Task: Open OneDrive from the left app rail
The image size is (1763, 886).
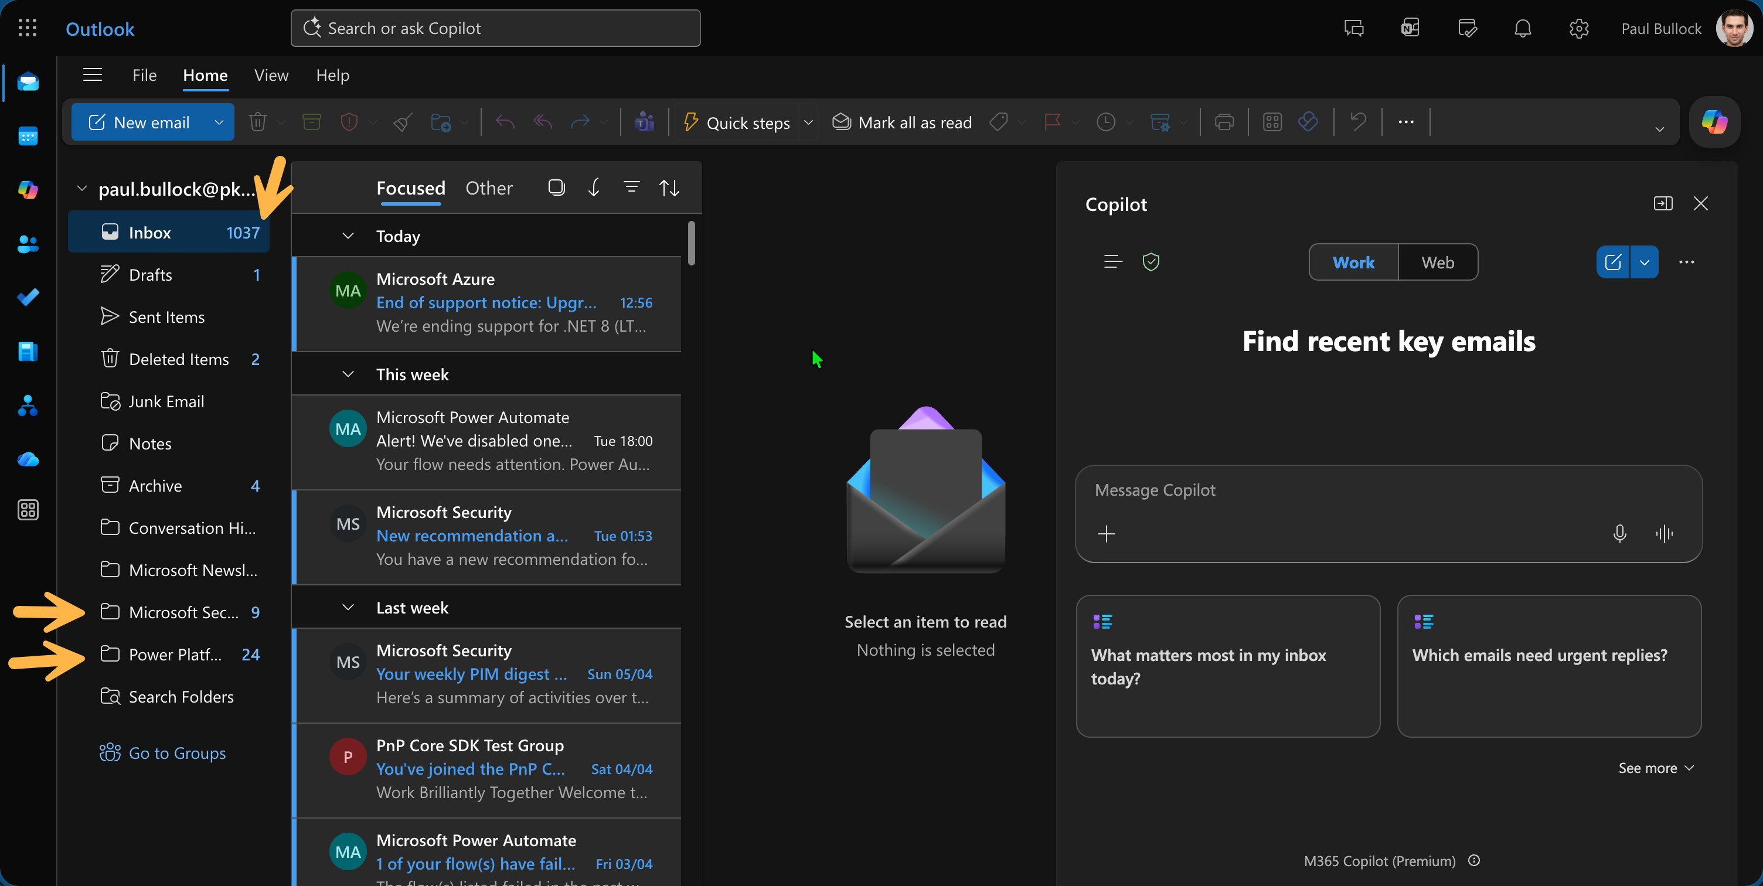Action: click(28, 459)
